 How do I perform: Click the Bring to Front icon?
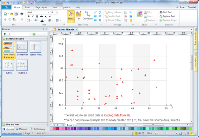click(x=106, y=12)
